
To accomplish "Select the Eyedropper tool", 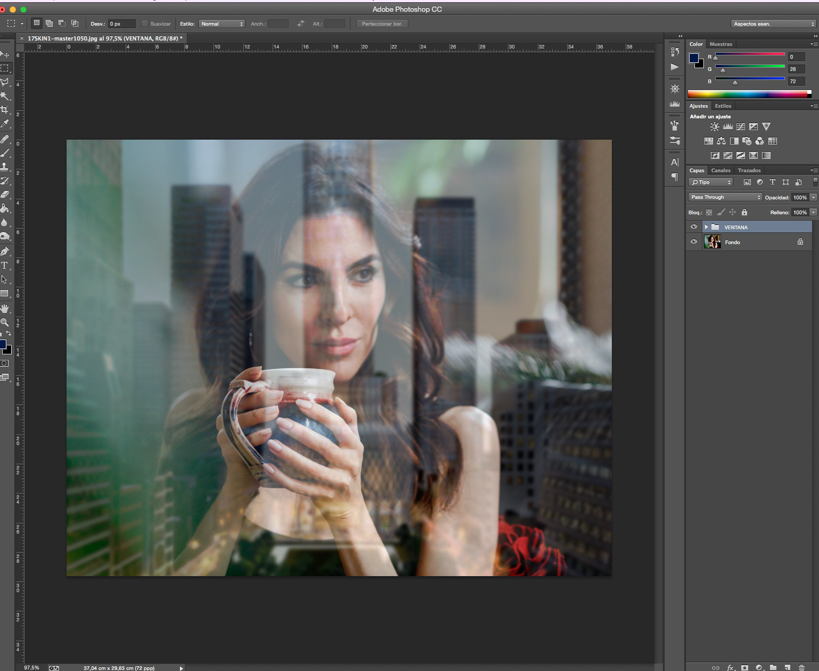I will pyautogui.click(x=4, y=124).
